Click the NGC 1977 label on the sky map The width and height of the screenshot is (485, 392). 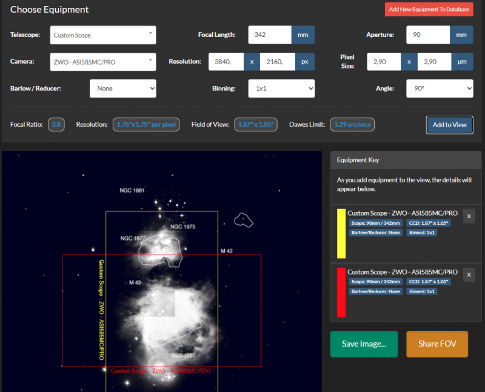point(133,238)
